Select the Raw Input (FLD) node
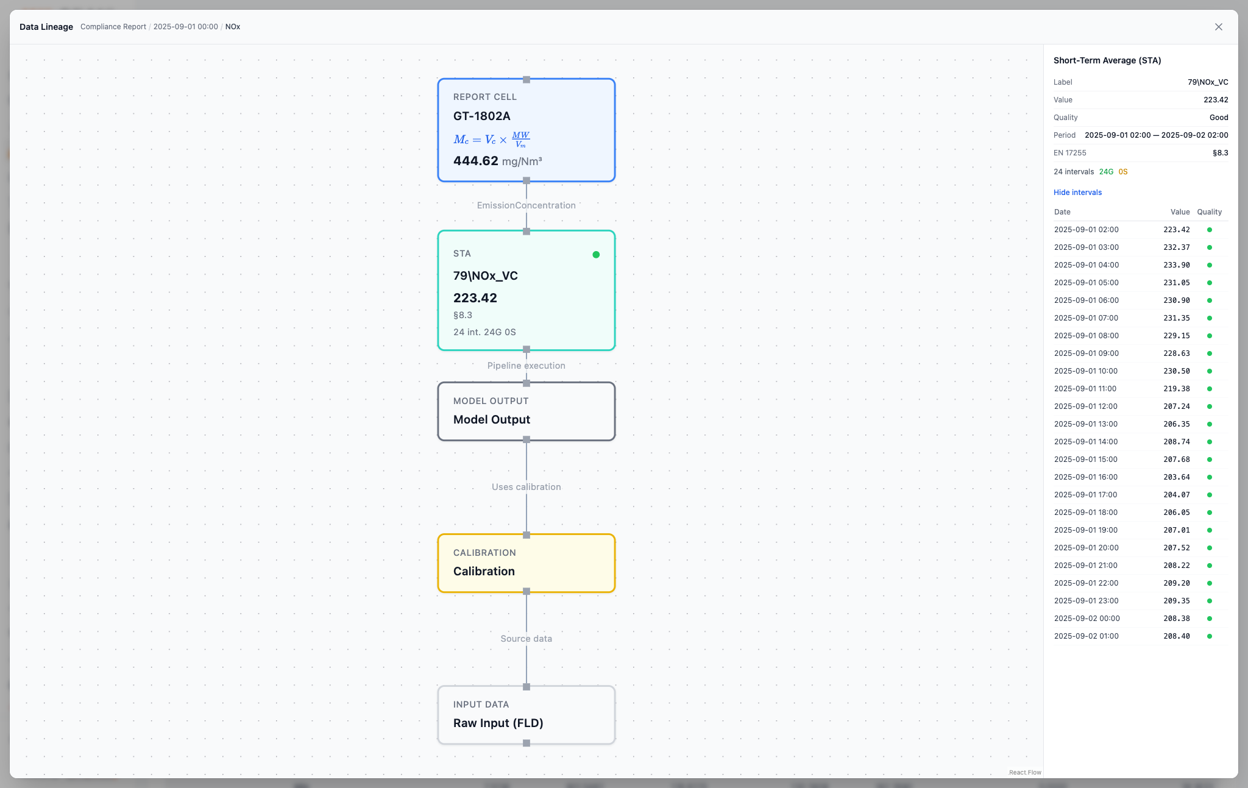The width and height of the screenshot is (1248, 788). point(526,715)
